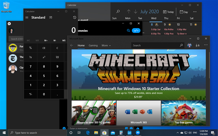
Task: Click the blue checkmark toggle button
Action: 136,31
